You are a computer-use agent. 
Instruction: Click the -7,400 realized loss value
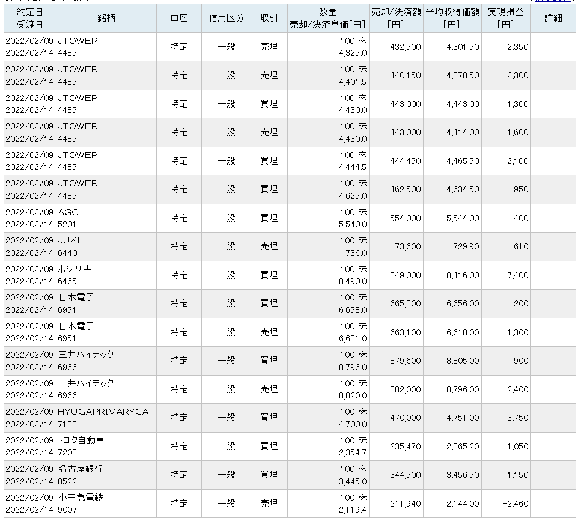[x=516, y=275]
